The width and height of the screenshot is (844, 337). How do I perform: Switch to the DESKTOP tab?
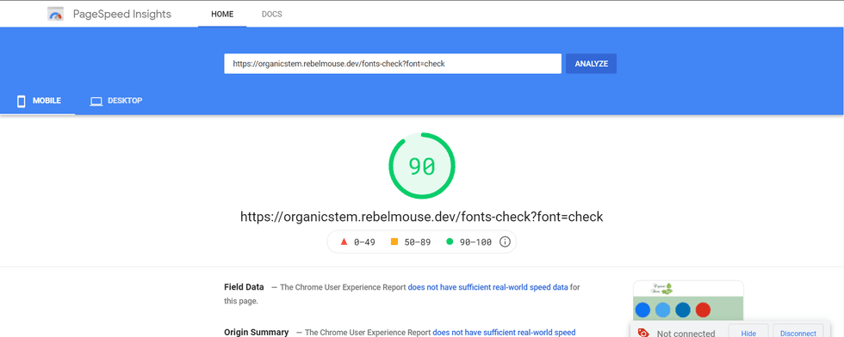[x=115, y=101]
